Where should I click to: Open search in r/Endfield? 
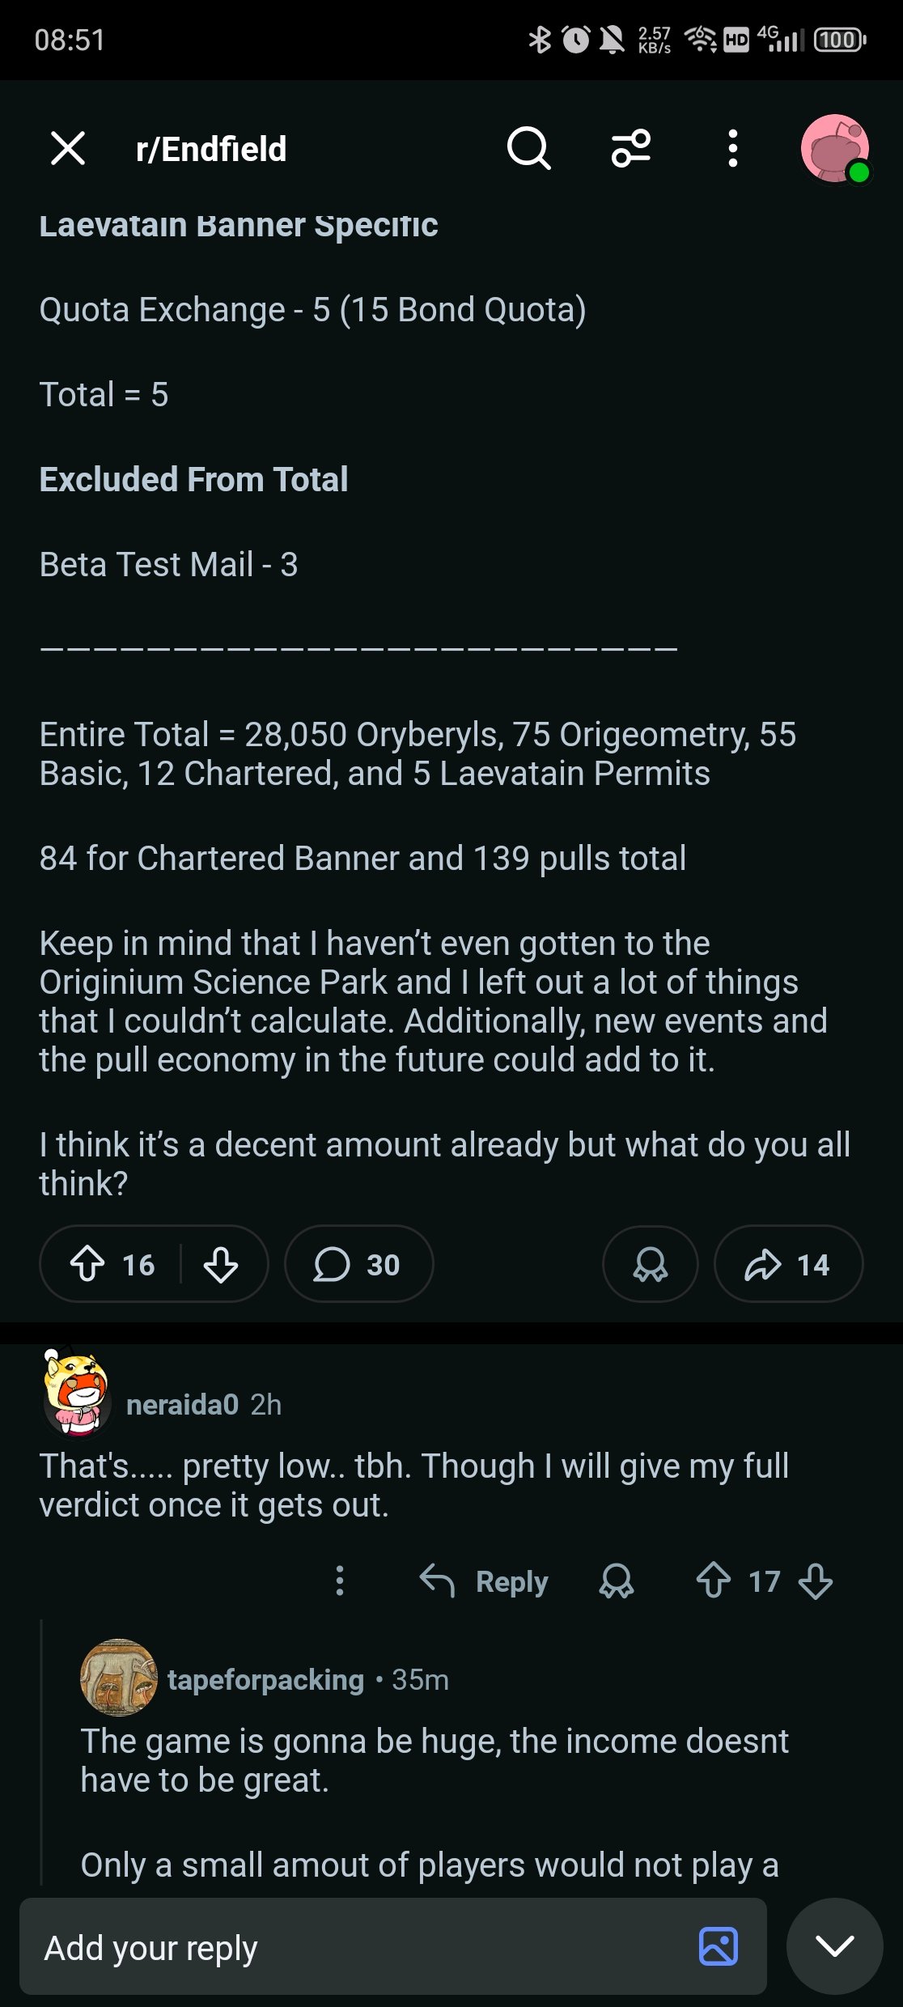(x=528, y=149)
